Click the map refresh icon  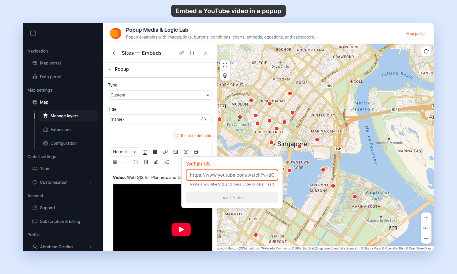(426, 51)
